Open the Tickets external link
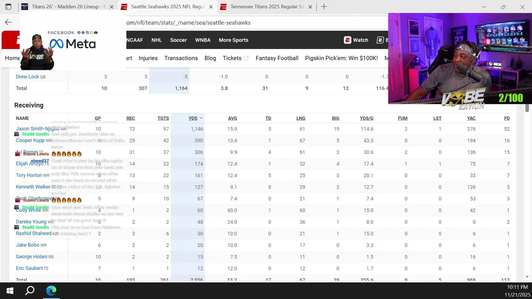Viewport: 532px width, 299px height. pos(236,58)
